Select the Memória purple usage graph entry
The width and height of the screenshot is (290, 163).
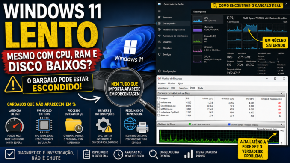tap(198, 29)
